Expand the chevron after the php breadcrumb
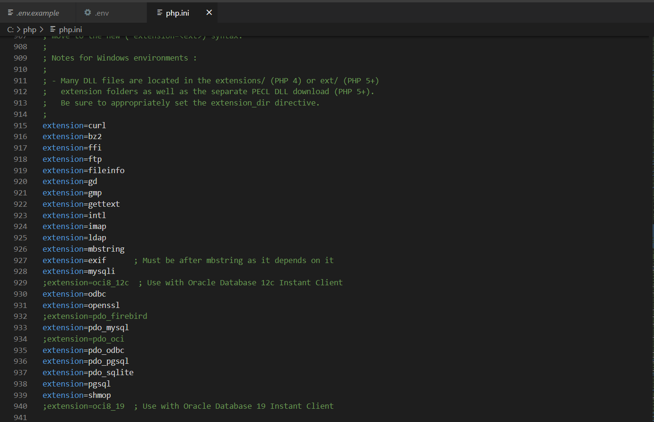The height and width of the screenshot is (422, 654). click(41, 29)
